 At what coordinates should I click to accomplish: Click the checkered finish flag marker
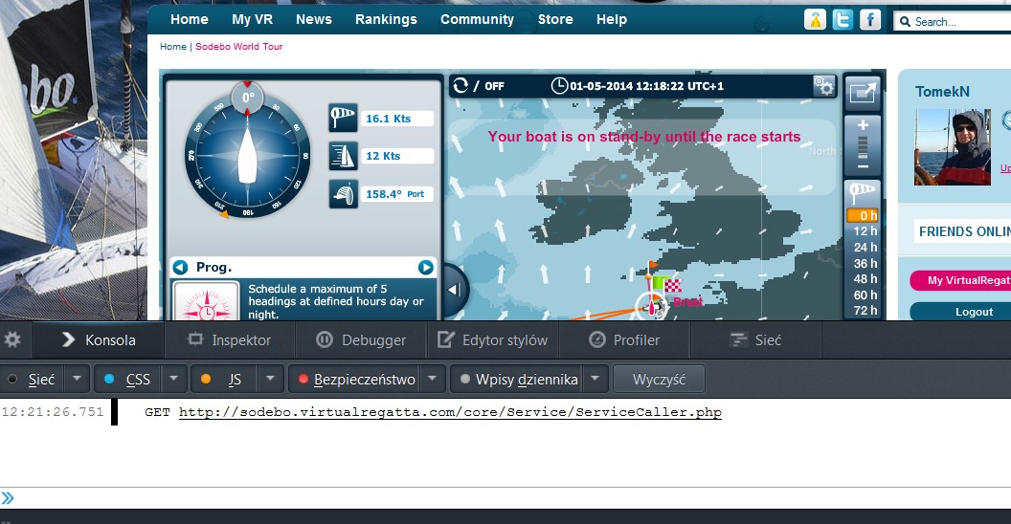tap(672, 286)
